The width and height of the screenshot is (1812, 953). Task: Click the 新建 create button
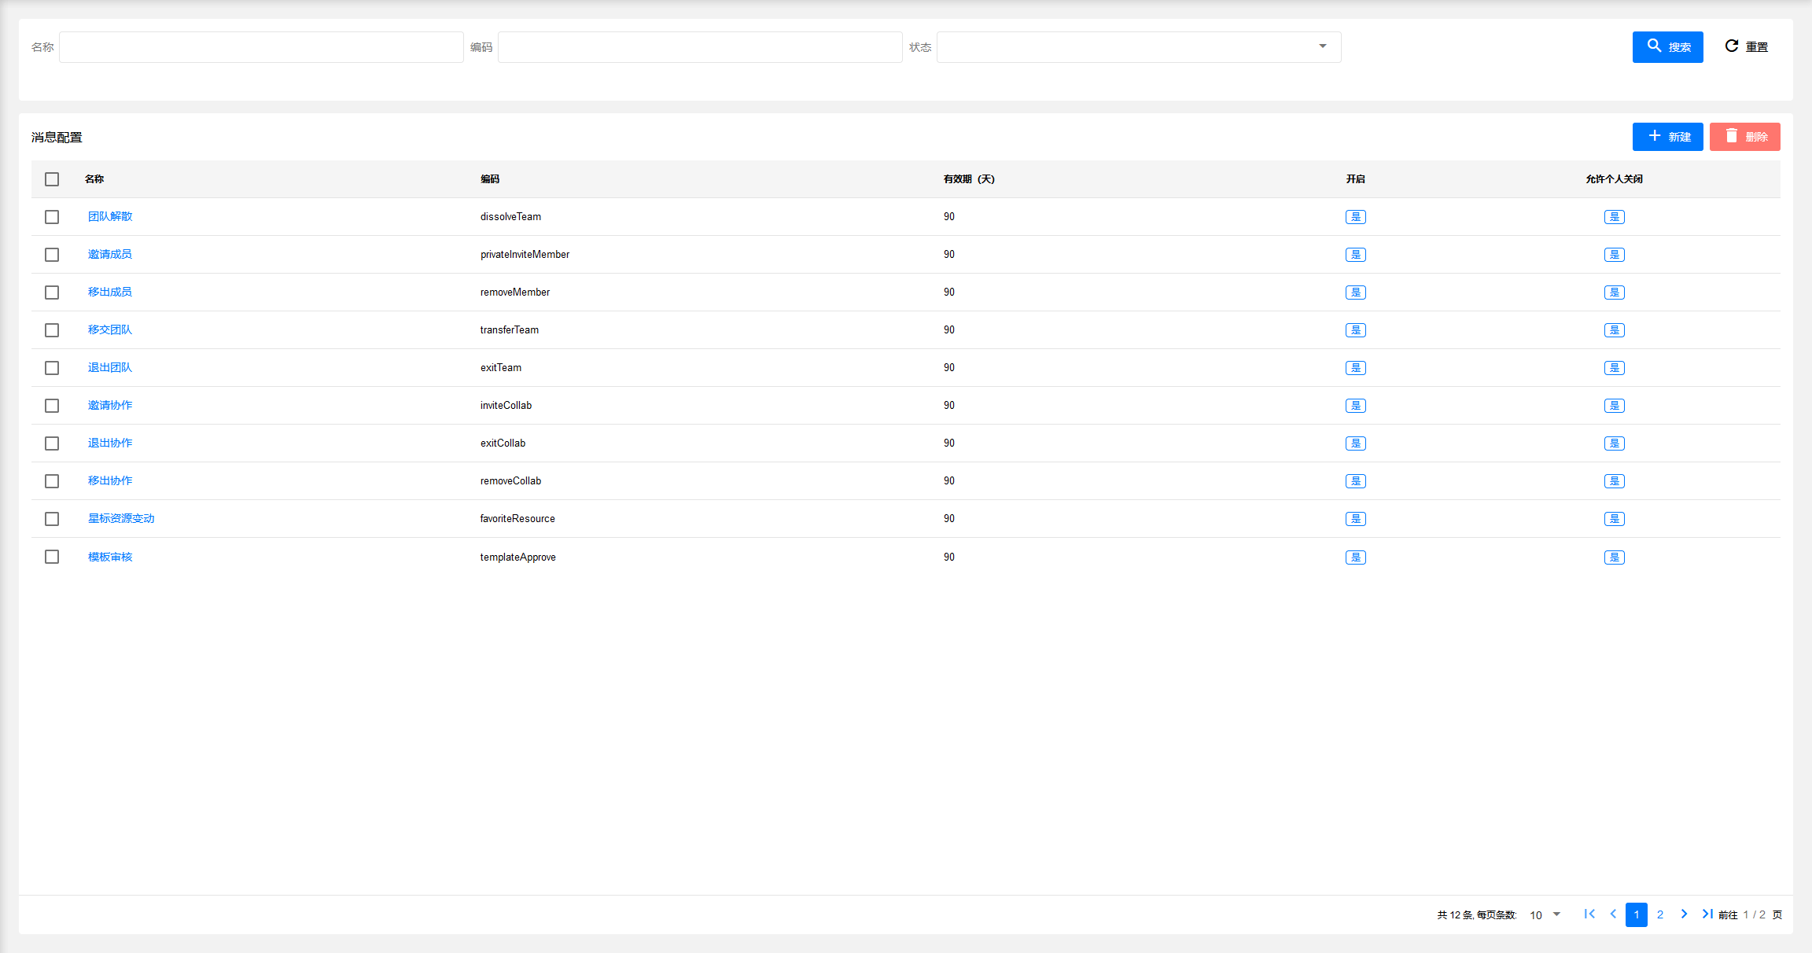coord(1667,137)
